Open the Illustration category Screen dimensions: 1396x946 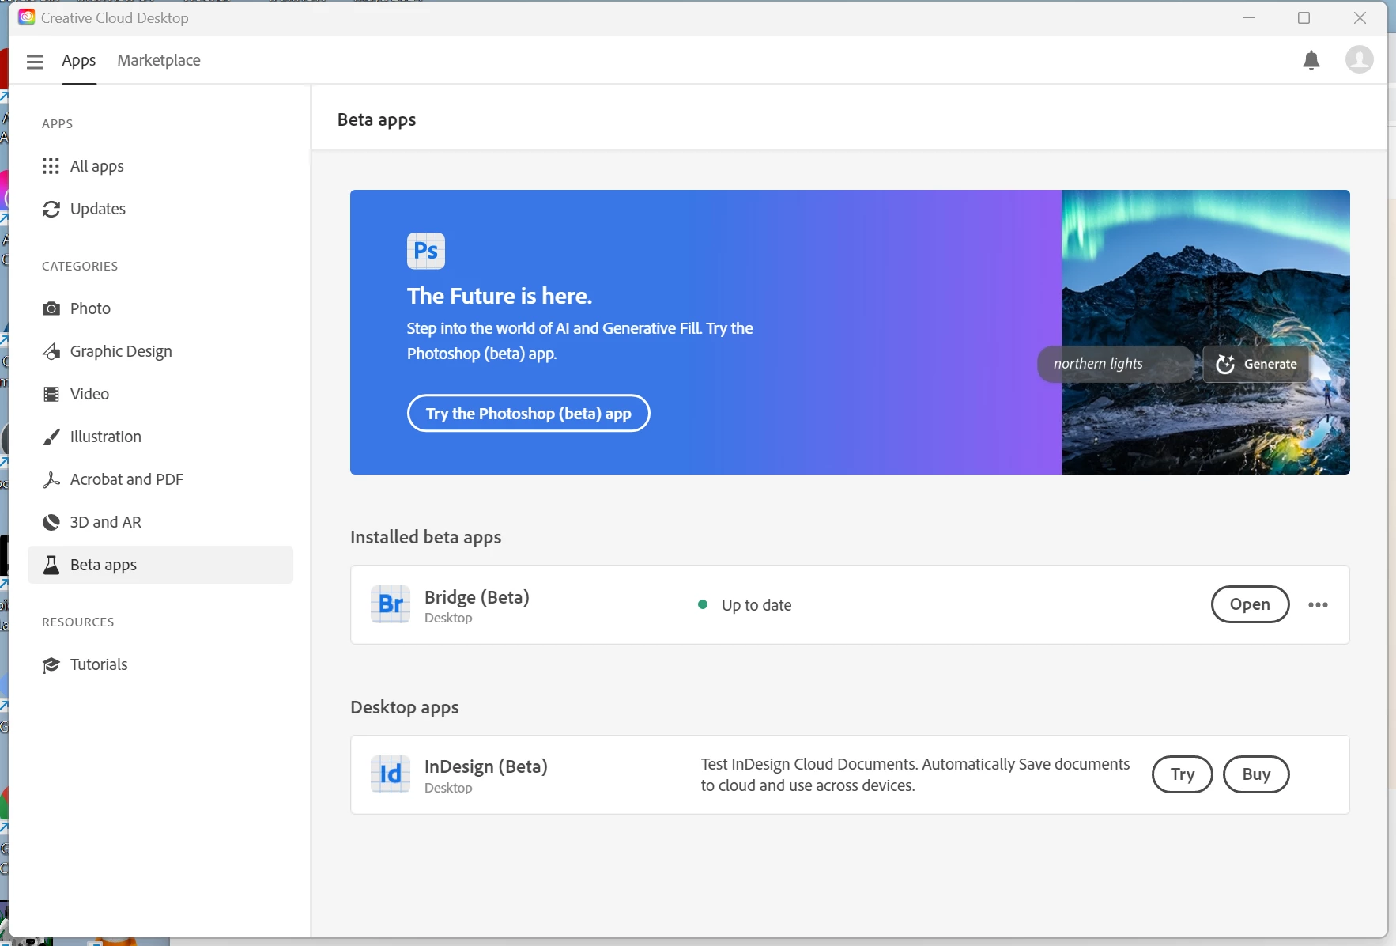[160, 437]
